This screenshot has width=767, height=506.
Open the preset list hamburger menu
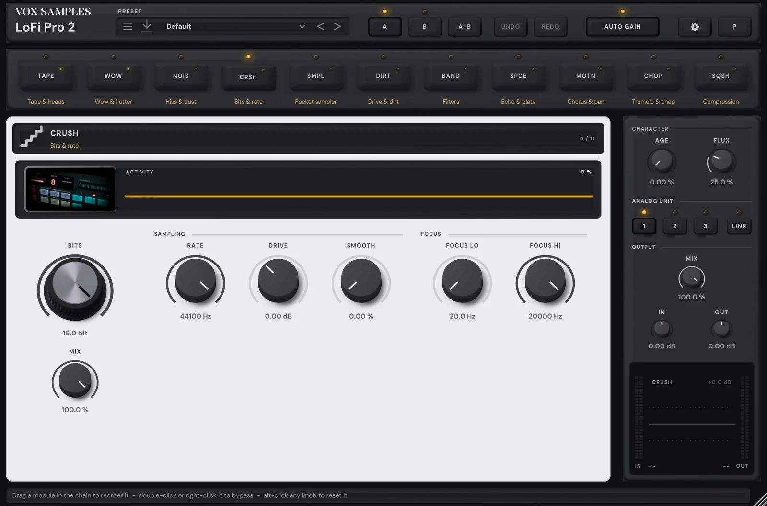(x=128, y=26)
